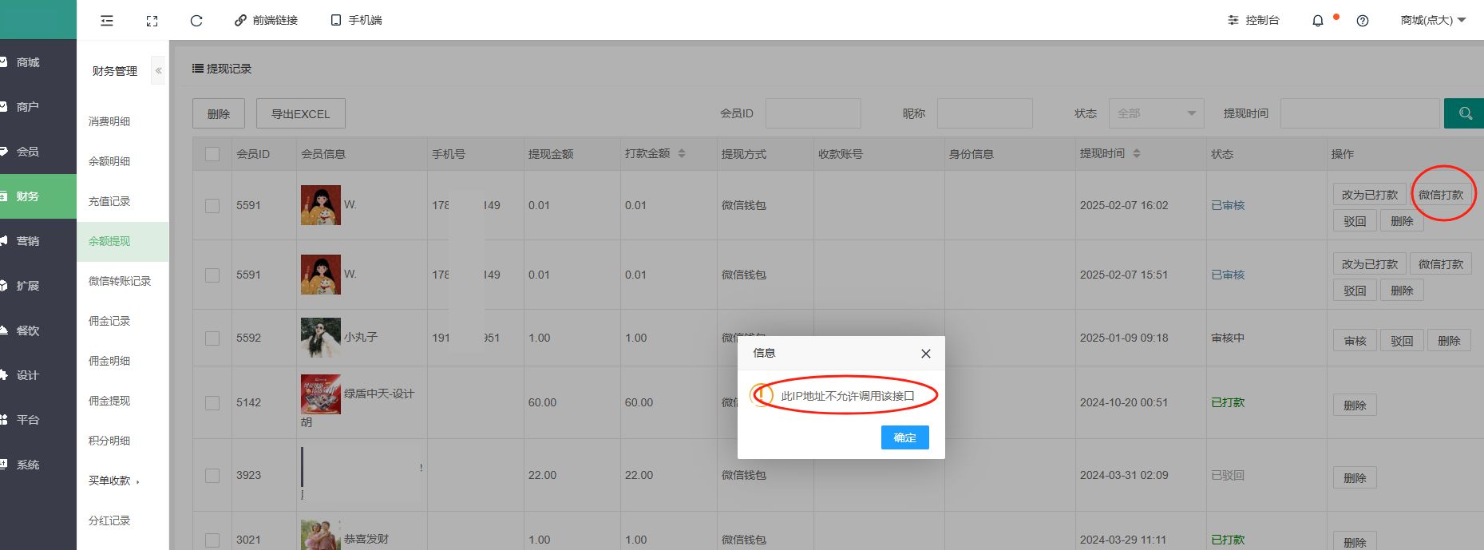Close the 信息 dialog with X icon

click(925, 354)
